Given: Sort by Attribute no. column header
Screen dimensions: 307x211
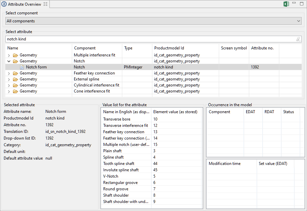Looking at the screenshot, I should (x=262, y=48).
